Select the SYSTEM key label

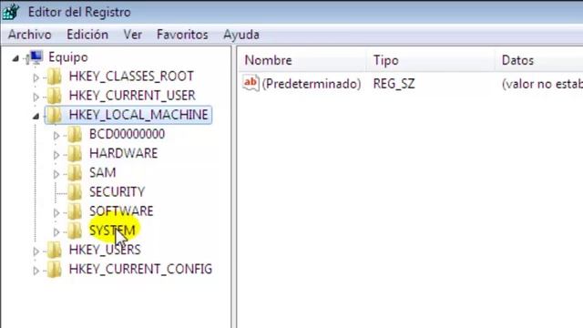point(112,231)
